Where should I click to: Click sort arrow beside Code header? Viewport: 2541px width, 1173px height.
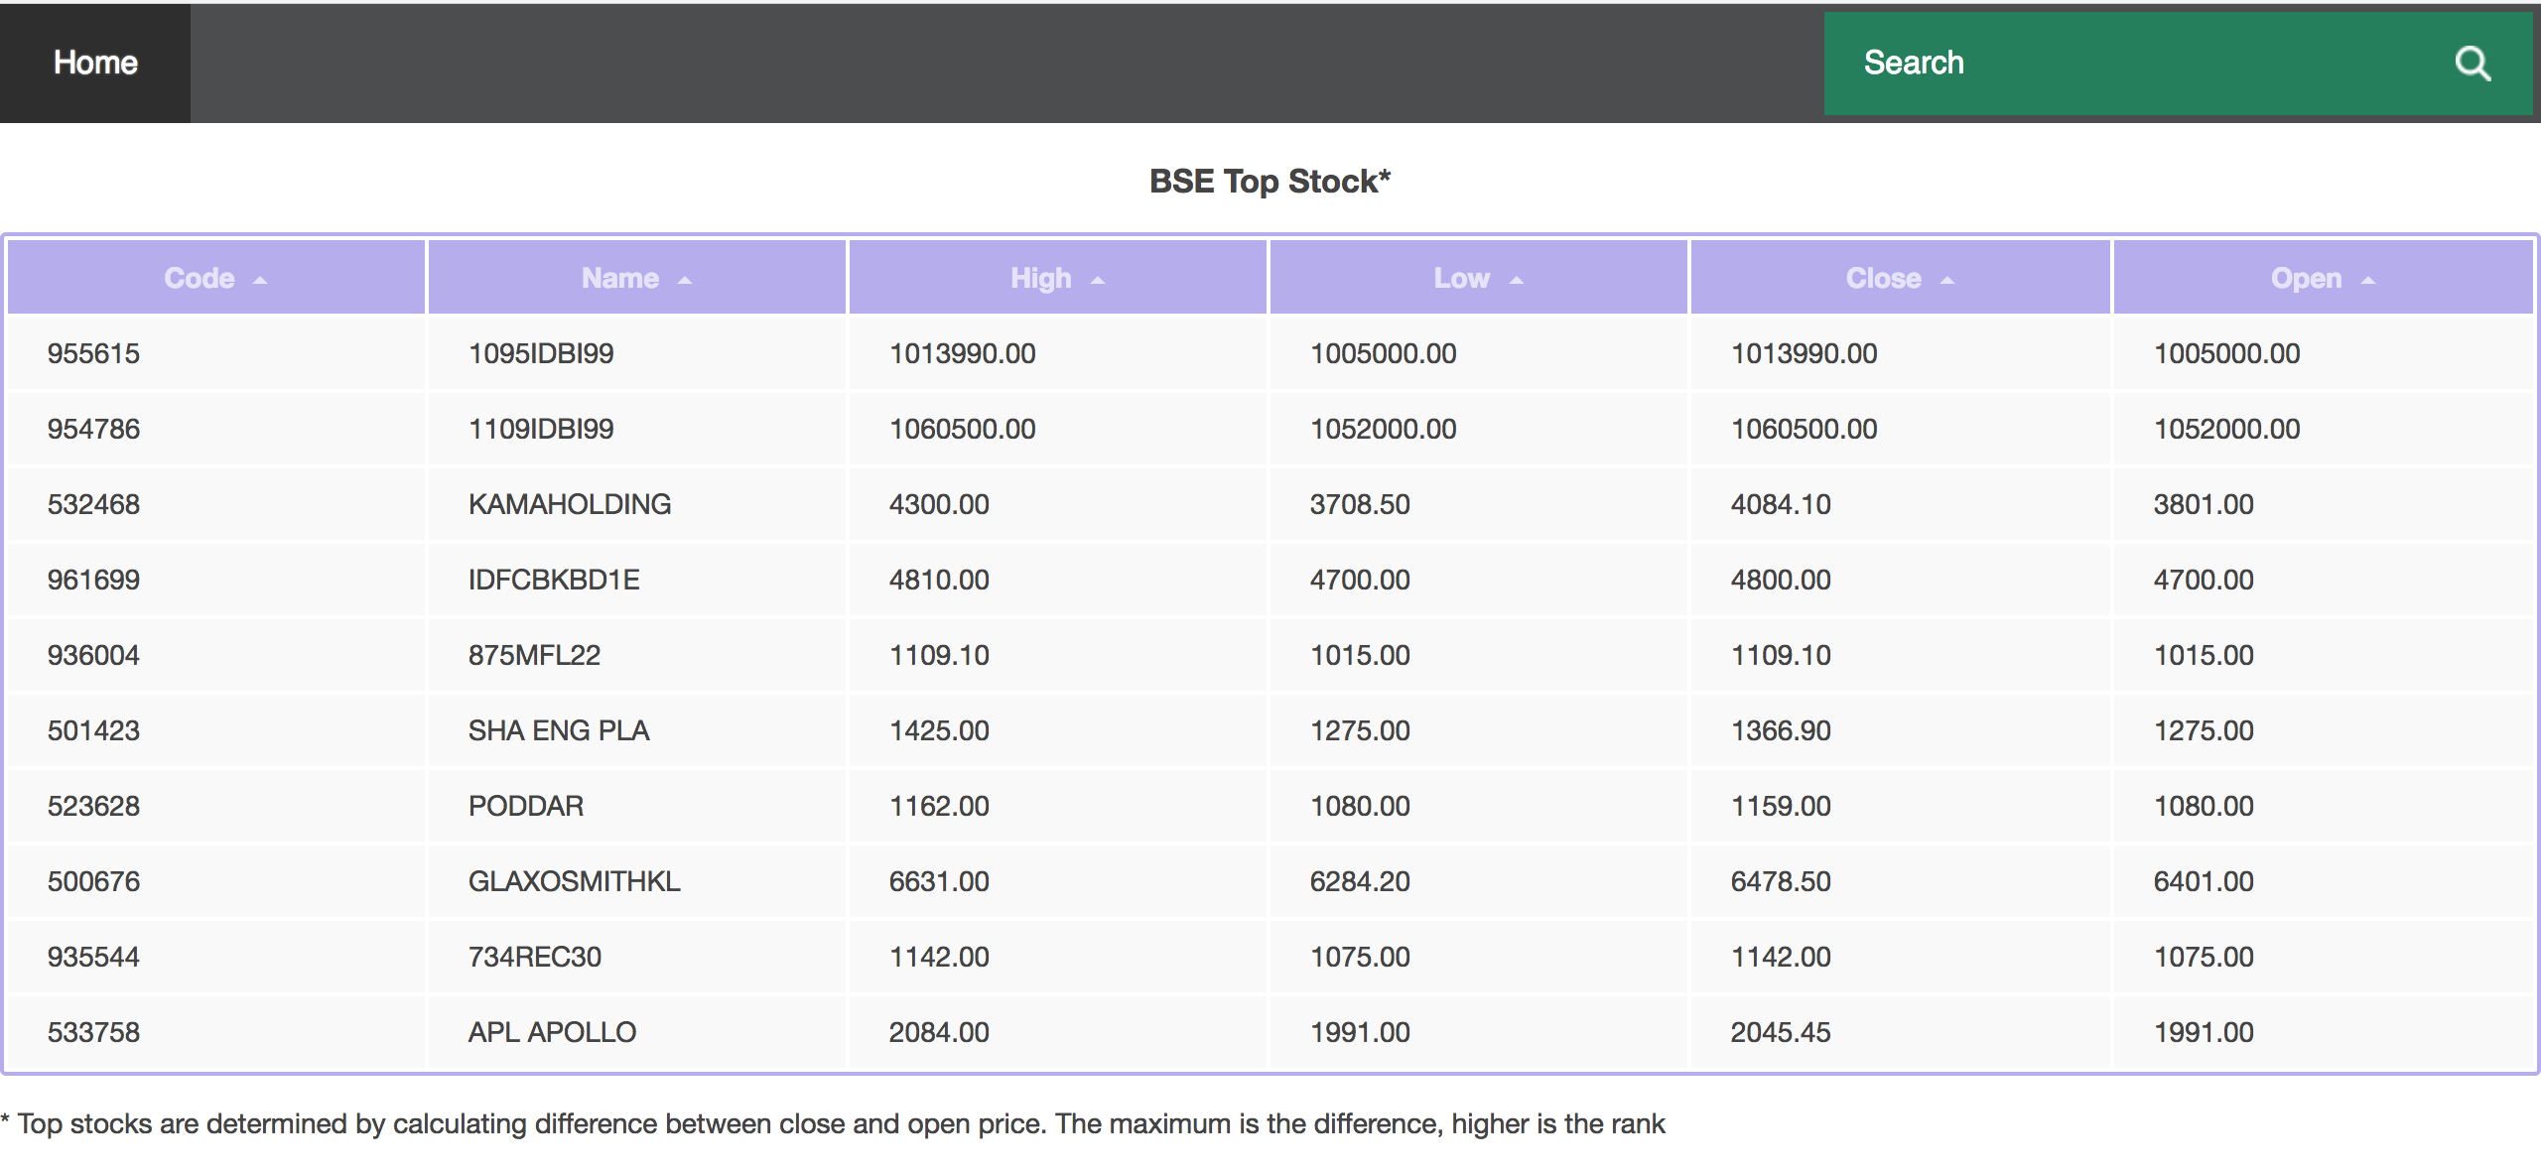pos(260,281)
